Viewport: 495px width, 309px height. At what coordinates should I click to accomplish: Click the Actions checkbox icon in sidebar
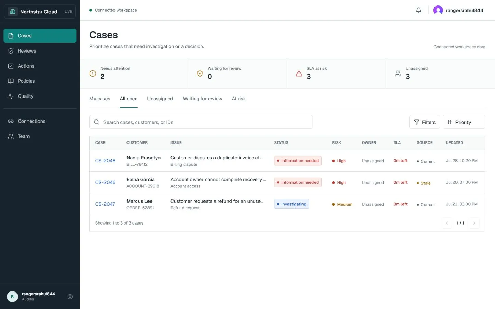click(x=11, y=66)
